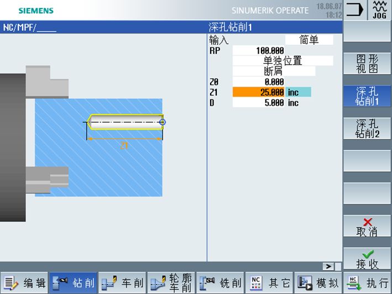This screenshot has width=392, height=294.
Task: Change the 断屑 chip breaking selector
Action: tap(274, 71)
